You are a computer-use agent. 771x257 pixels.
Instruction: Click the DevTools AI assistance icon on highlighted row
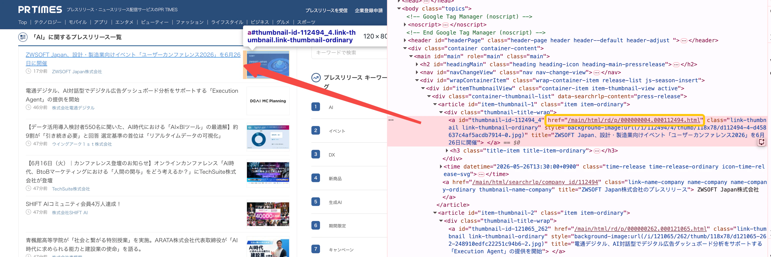[762, 142]
